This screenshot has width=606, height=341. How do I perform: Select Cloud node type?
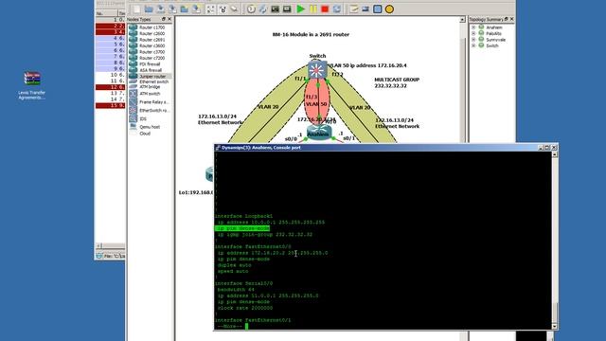[x=150, y=134]
